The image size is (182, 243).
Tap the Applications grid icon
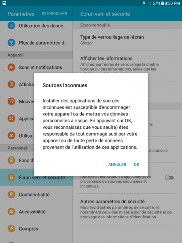click(11, 119)
